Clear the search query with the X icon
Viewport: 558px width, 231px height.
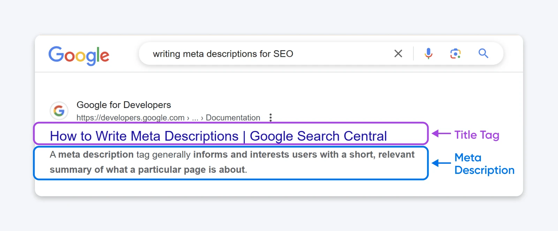398,54
